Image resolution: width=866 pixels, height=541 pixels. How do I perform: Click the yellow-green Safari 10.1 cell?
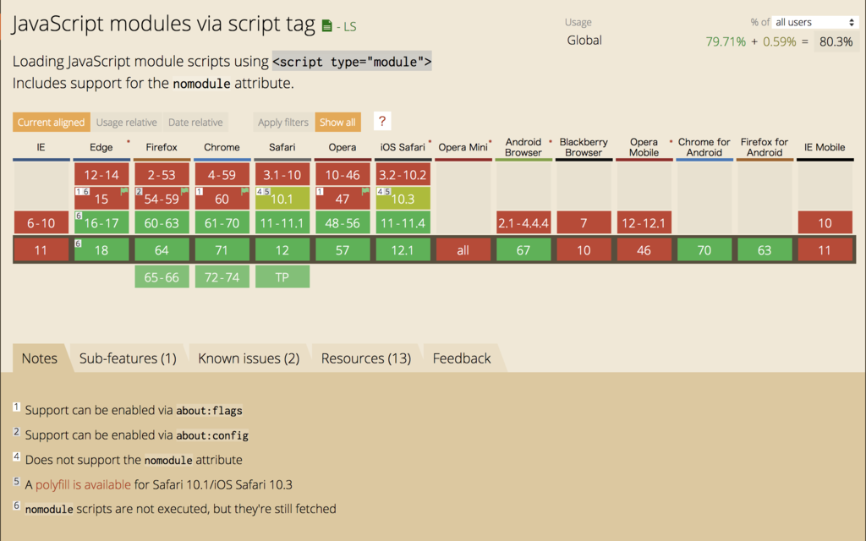click(x=282, y=199)
